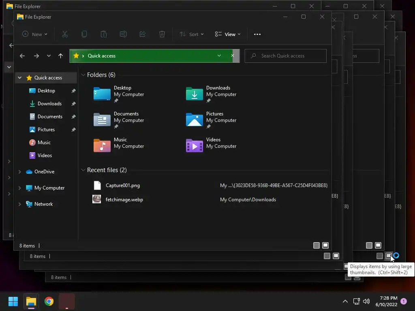Go up one level with up arrow
This screenshot has width=415, height=311.
61,56
